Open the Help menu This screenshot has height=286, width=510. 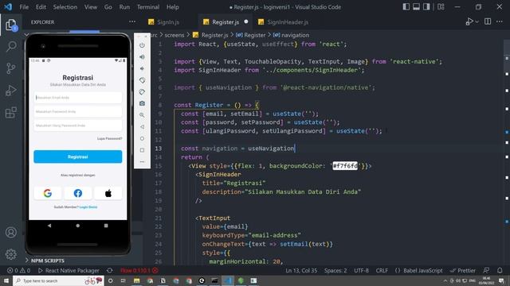click(173, 7)
